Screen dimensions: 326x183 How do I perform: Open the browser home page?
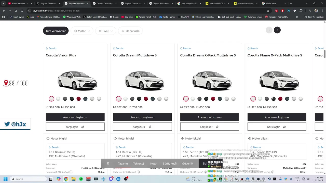click(22, 11)
